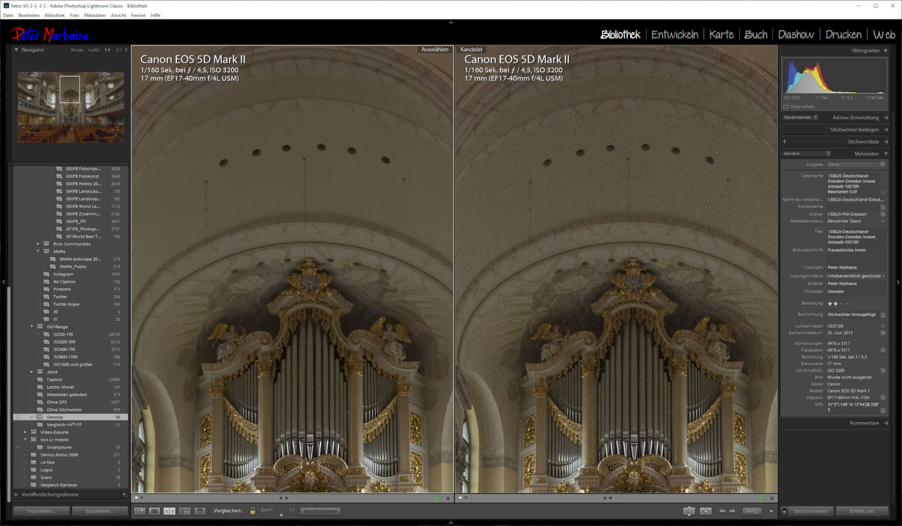902x526 pixels.
Task: Set flagged status on the Auswählen image
Action: tap(137, 498)
